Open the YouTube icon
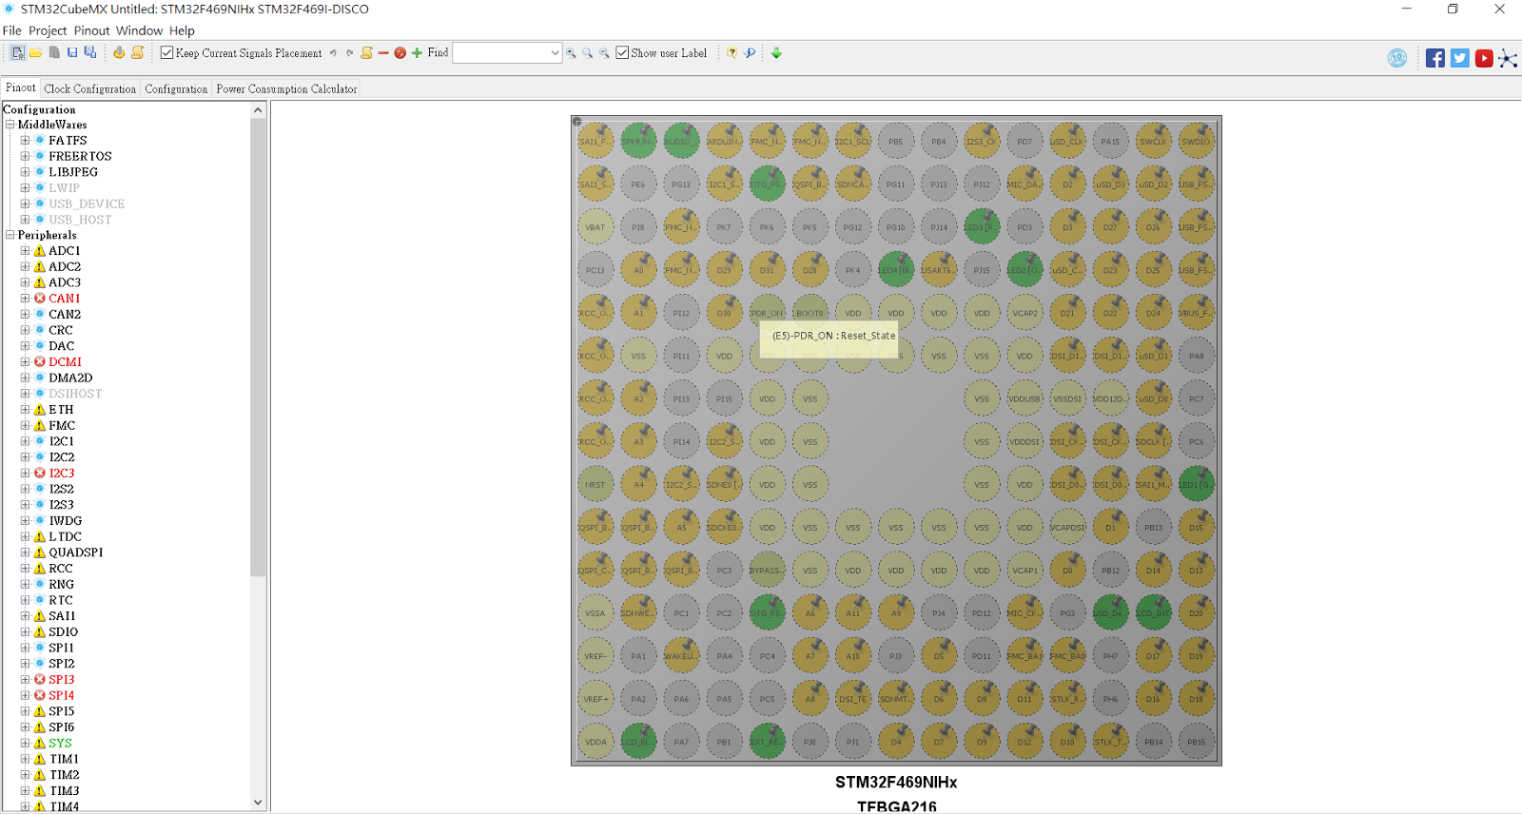 (1484, 58)
